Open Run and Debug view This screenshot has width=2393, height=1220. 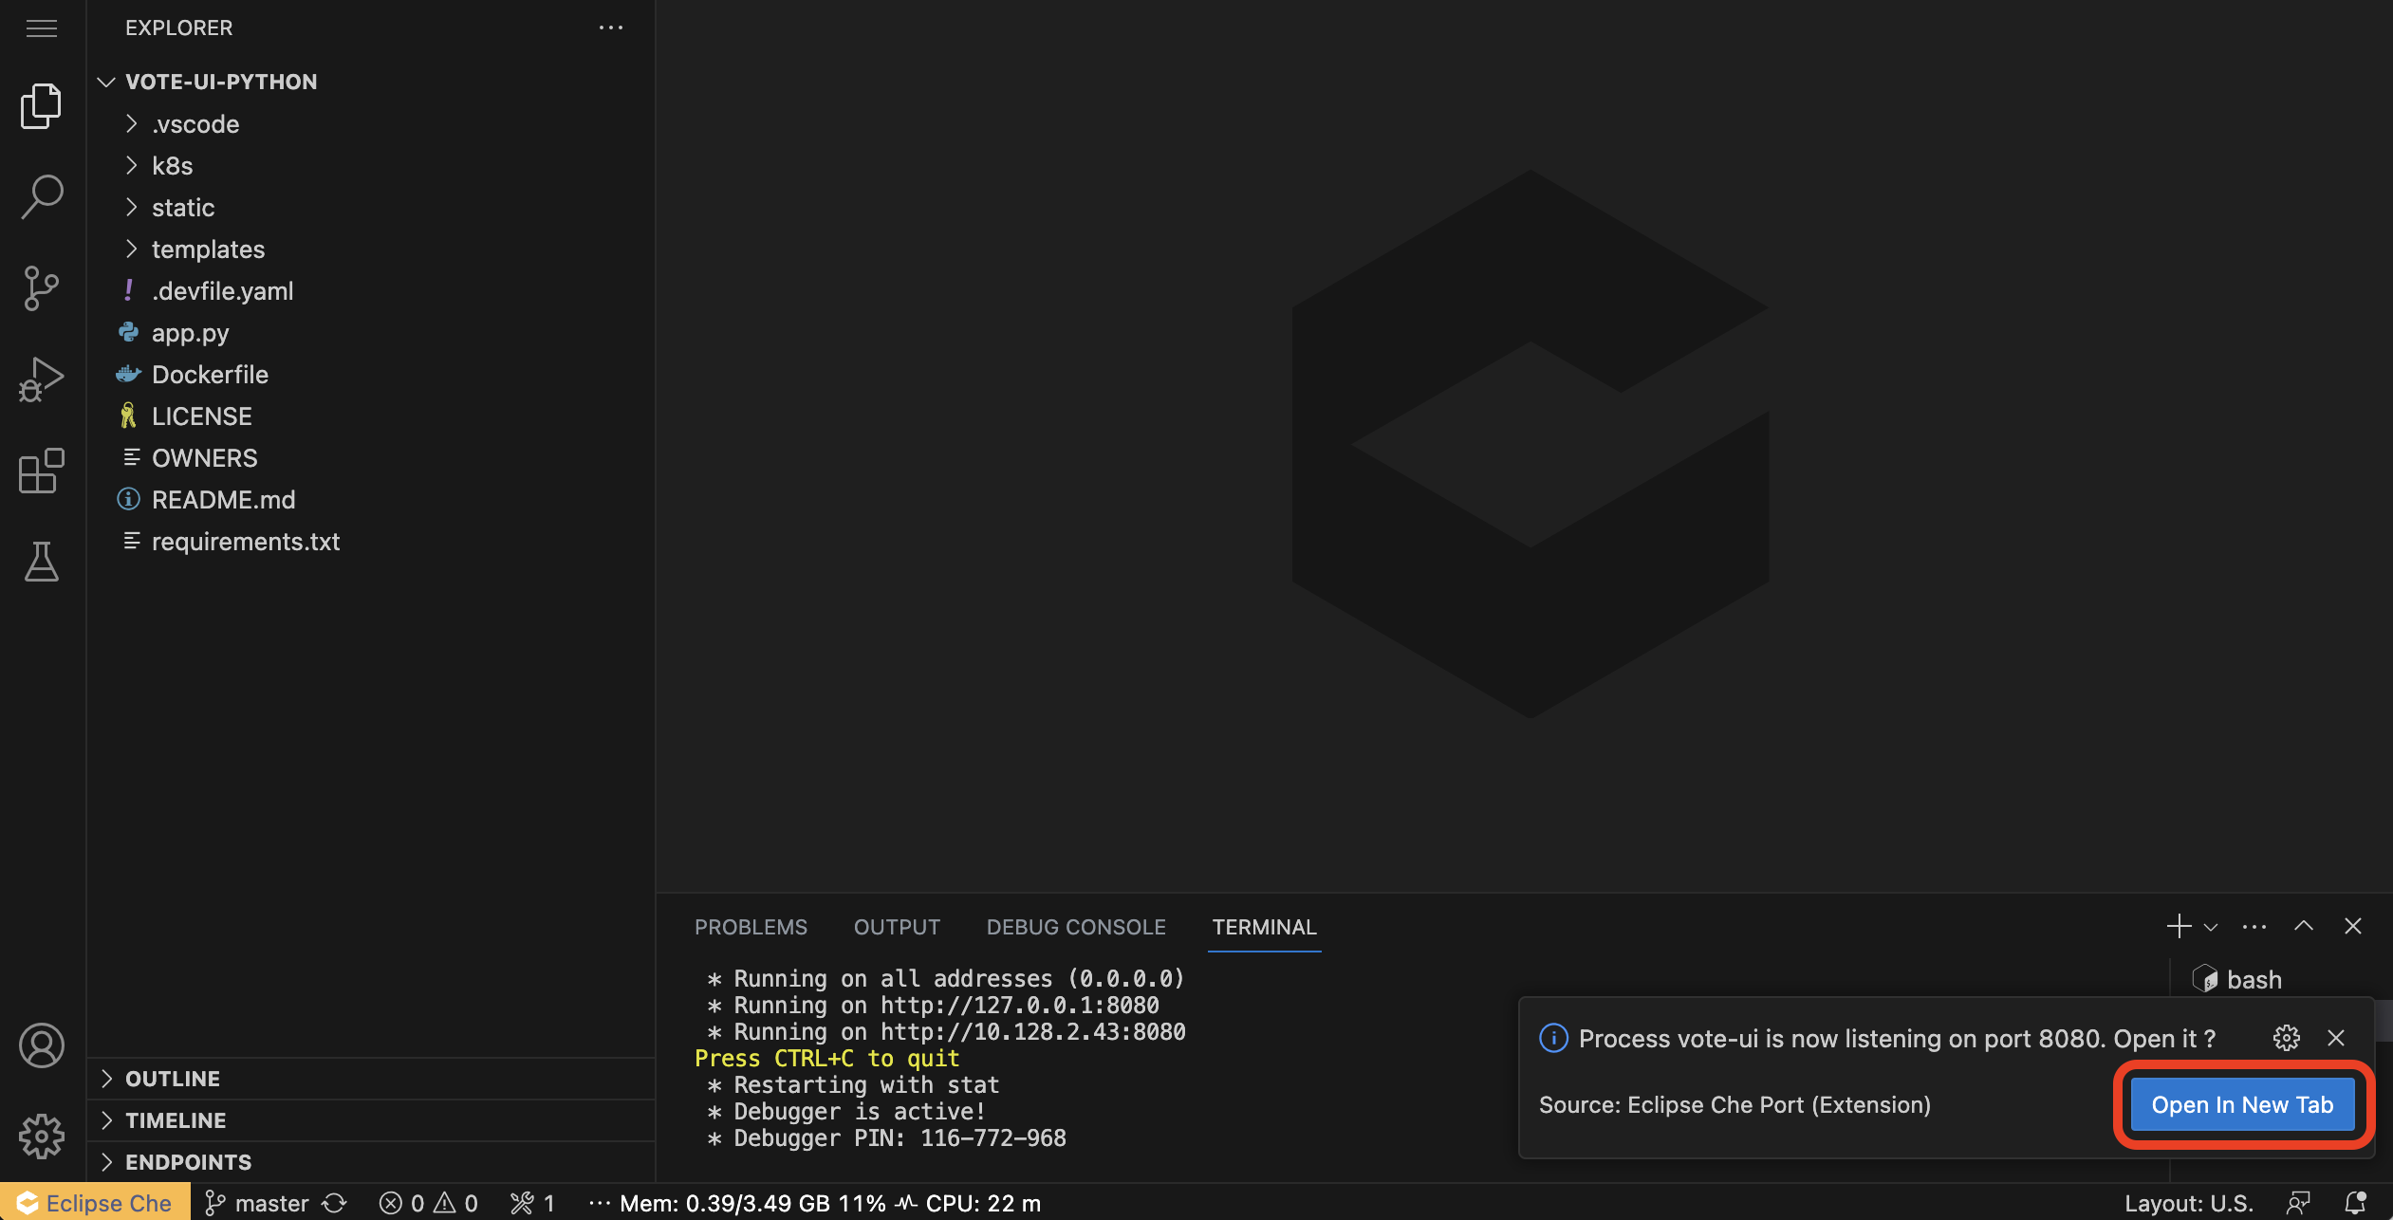pos(42,379)
